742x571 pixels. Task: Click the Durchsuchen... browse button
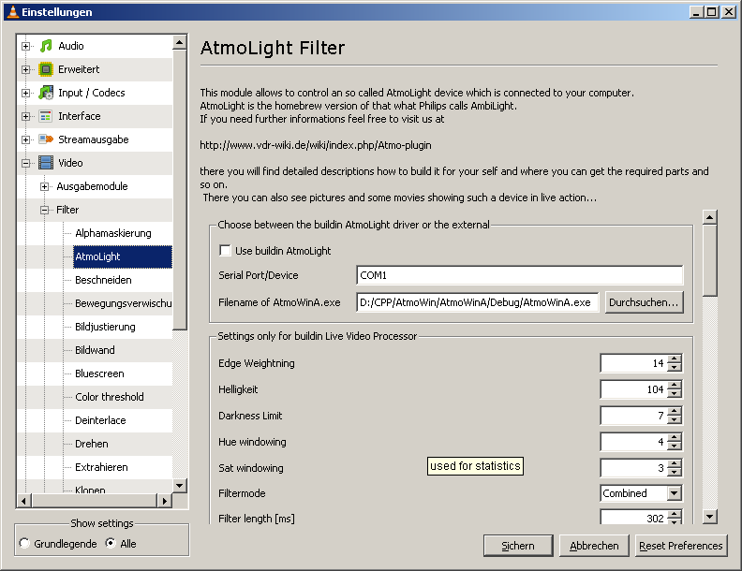(x=644, y=302)
